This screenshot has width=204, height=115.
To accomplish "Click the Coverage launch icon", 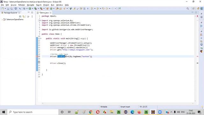I will point(35,9).
